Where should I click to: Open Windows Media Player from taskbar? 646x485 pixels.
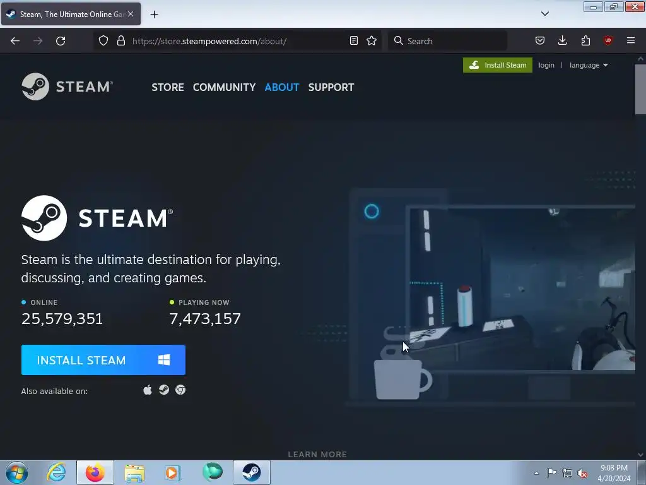coord(172,472)
